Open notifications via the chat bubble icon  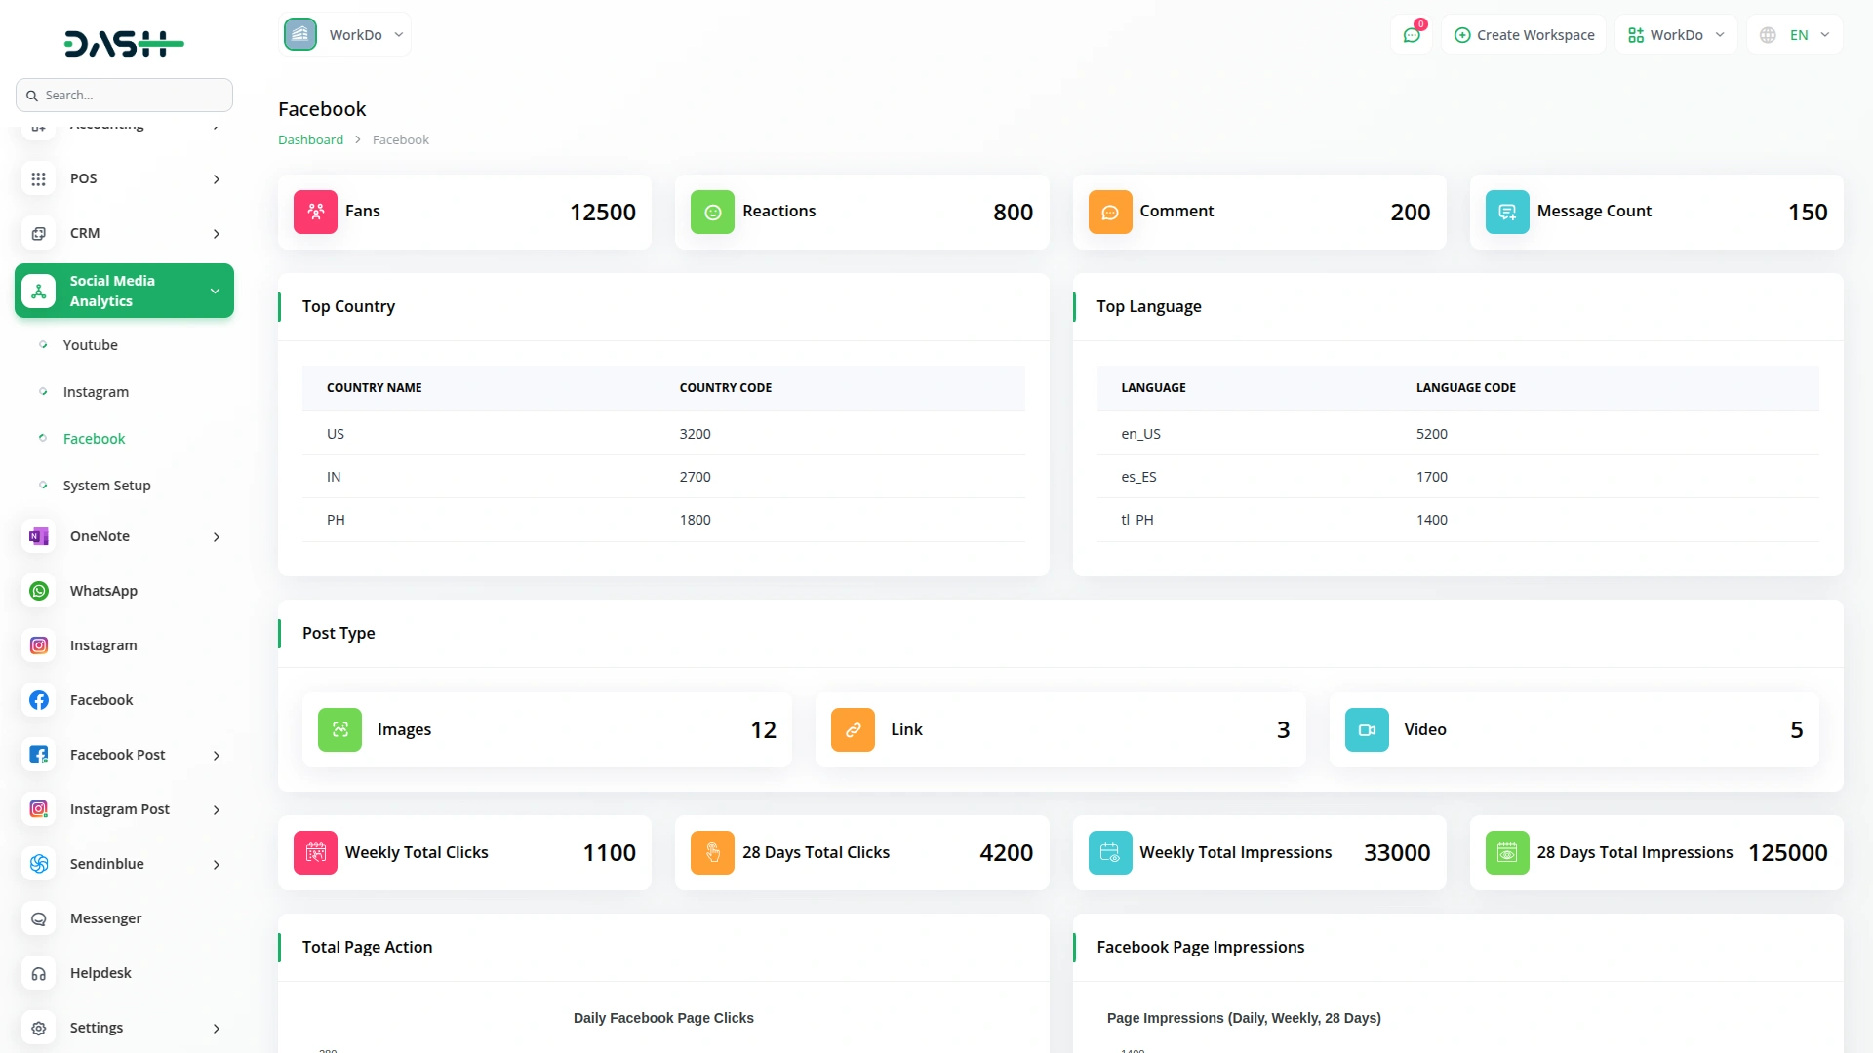click(1412, 34)
